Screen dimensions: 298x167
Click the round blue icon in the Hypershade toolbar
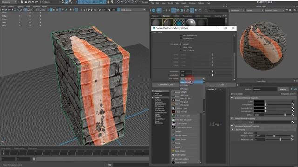click(x=154, y=10)
